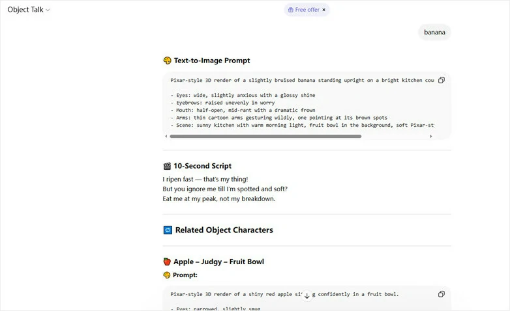Click the line 'I ripen fast — that's my thing!'

tap(205, 179)
